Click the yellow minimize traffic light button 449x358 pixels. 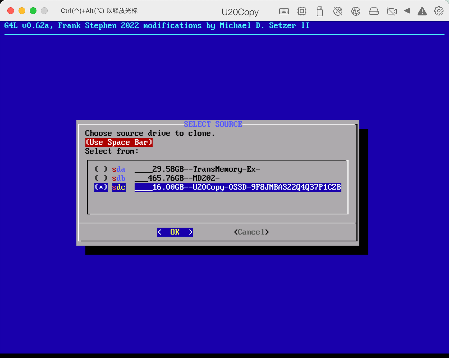point(22,10)
